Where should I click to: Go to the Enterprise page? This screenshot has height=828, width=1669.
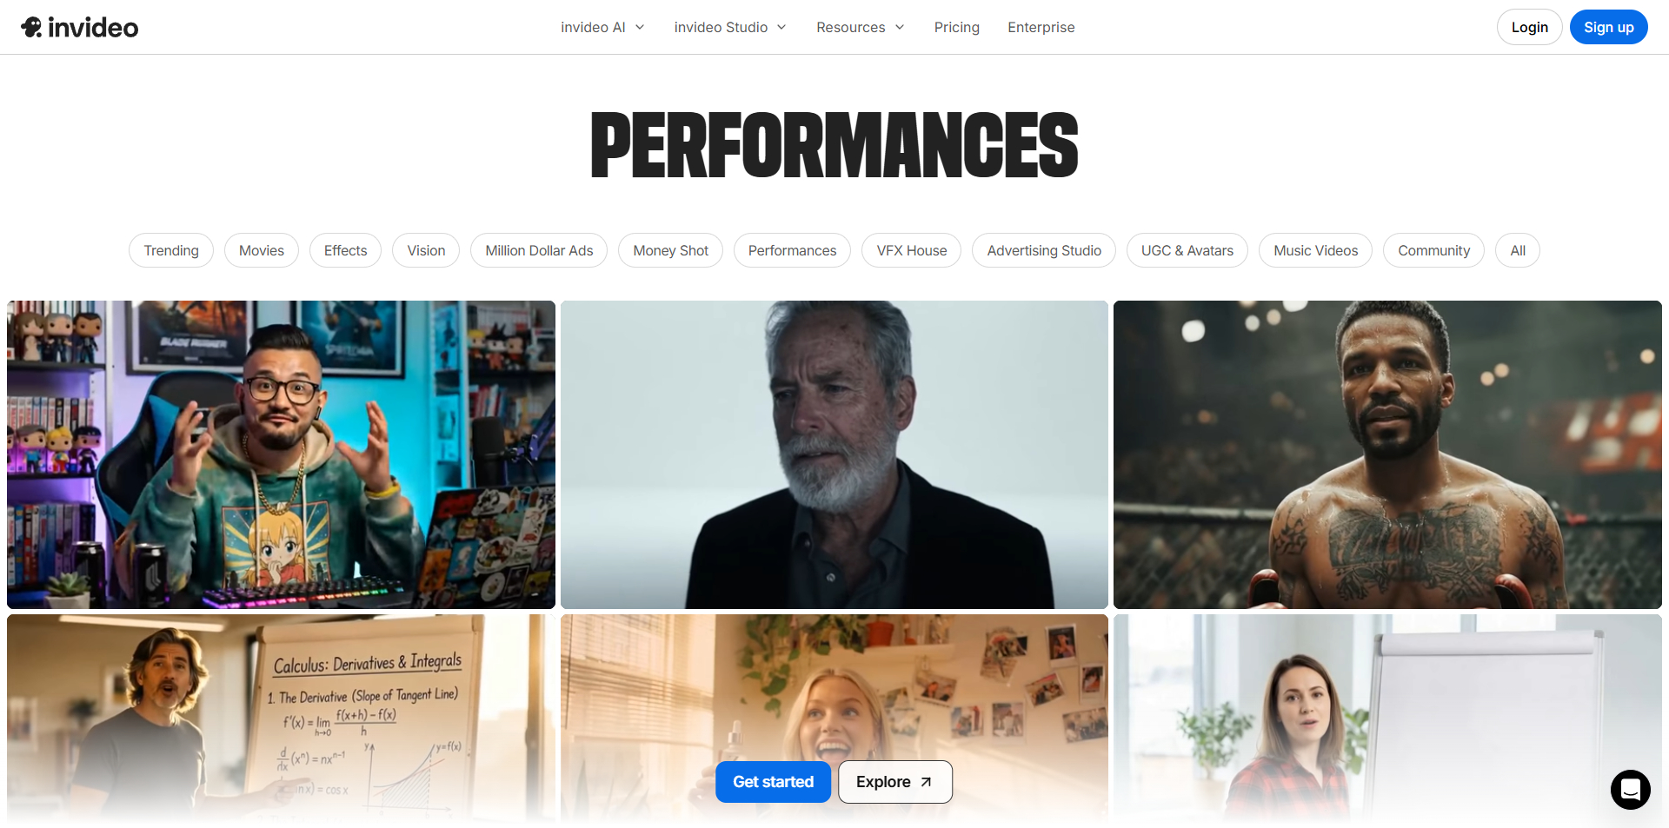(x=1041, y=27)
